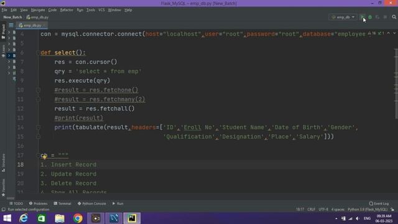Open Search Everywhere magnifier icon
The width and height of the screenshot is (398, 224).
[394, 17]
